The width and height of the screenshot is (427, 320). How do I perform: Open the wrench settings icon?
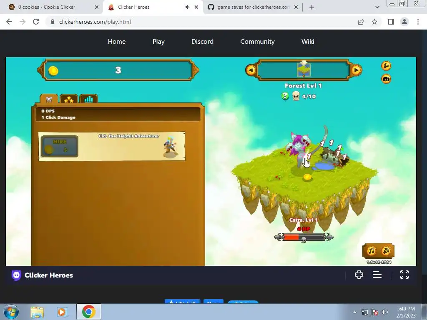[386, 65]
